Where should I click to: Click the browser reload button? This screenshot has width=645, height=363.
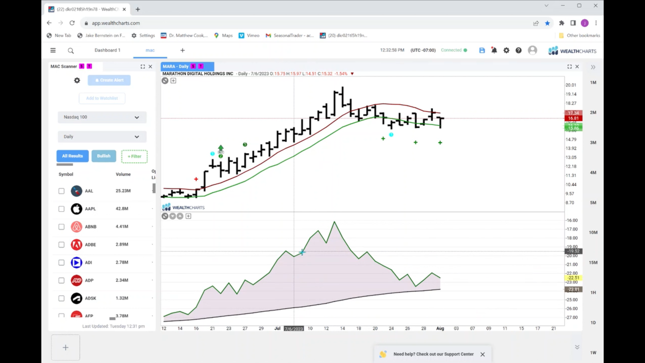[x=72, y=23]
